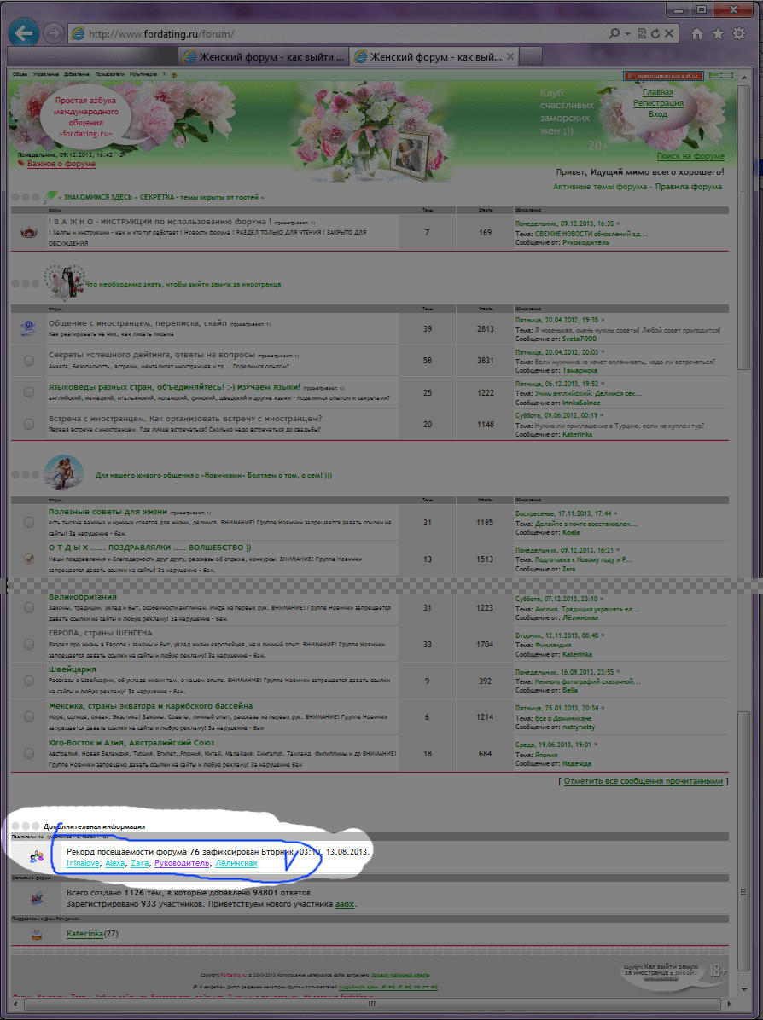Click status icon for ЕВРОПА, страны ШЕНГЕНА
This screenshot has width=763, height=1020.
(x=29, y=644)
